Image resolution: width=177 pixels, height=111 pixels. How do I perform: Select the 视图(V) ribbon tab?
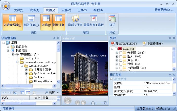(x=51, y=10)
